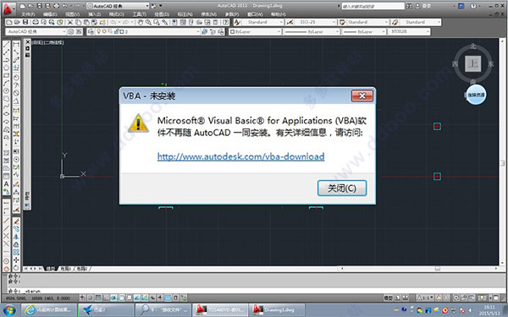Open the Layer Properties Manager icon

click(x=91, y=31)
